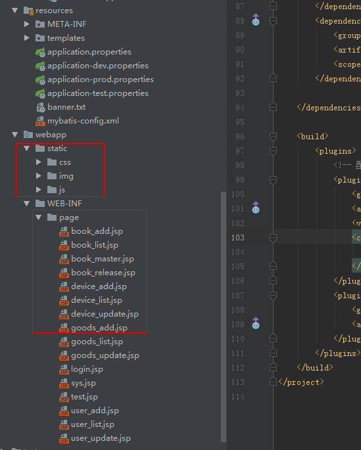The height and width of the screenshot is (450, 361).
Task: Click application.properties Spring leaf icon
Action: click(x=40, y=53)
